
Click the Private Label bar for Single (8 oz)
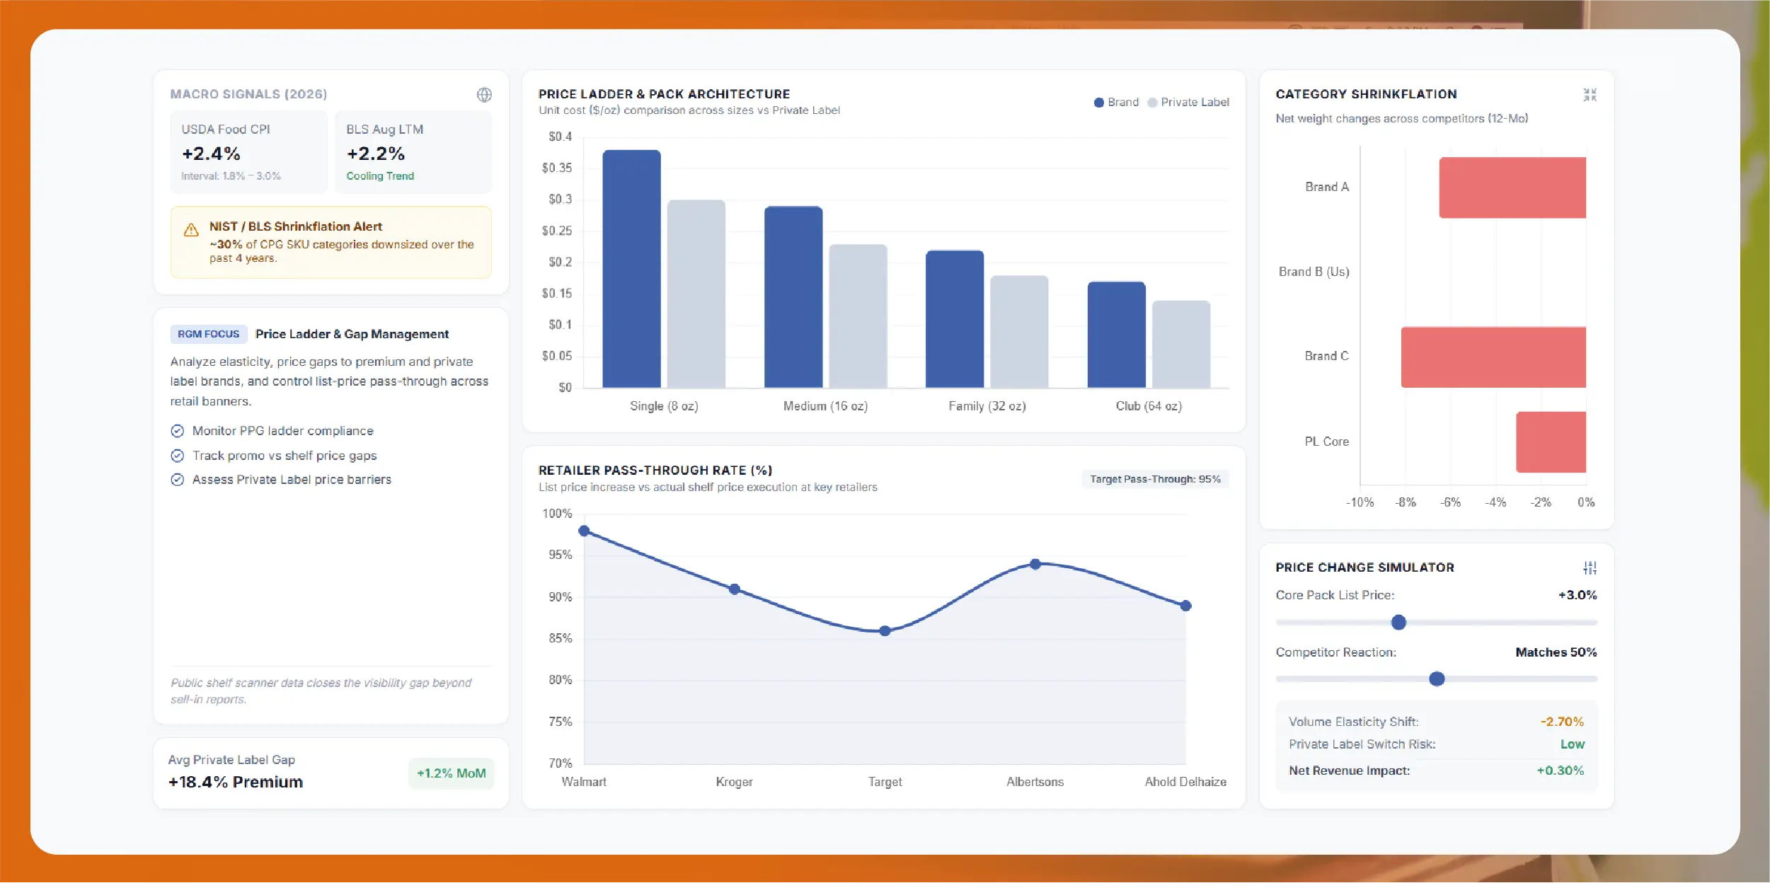[x=696, y=294]
